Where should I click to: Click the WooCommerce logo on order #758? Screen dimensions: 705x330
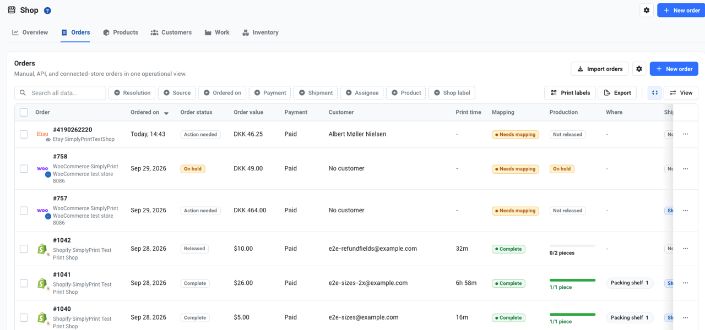[42, 168]
